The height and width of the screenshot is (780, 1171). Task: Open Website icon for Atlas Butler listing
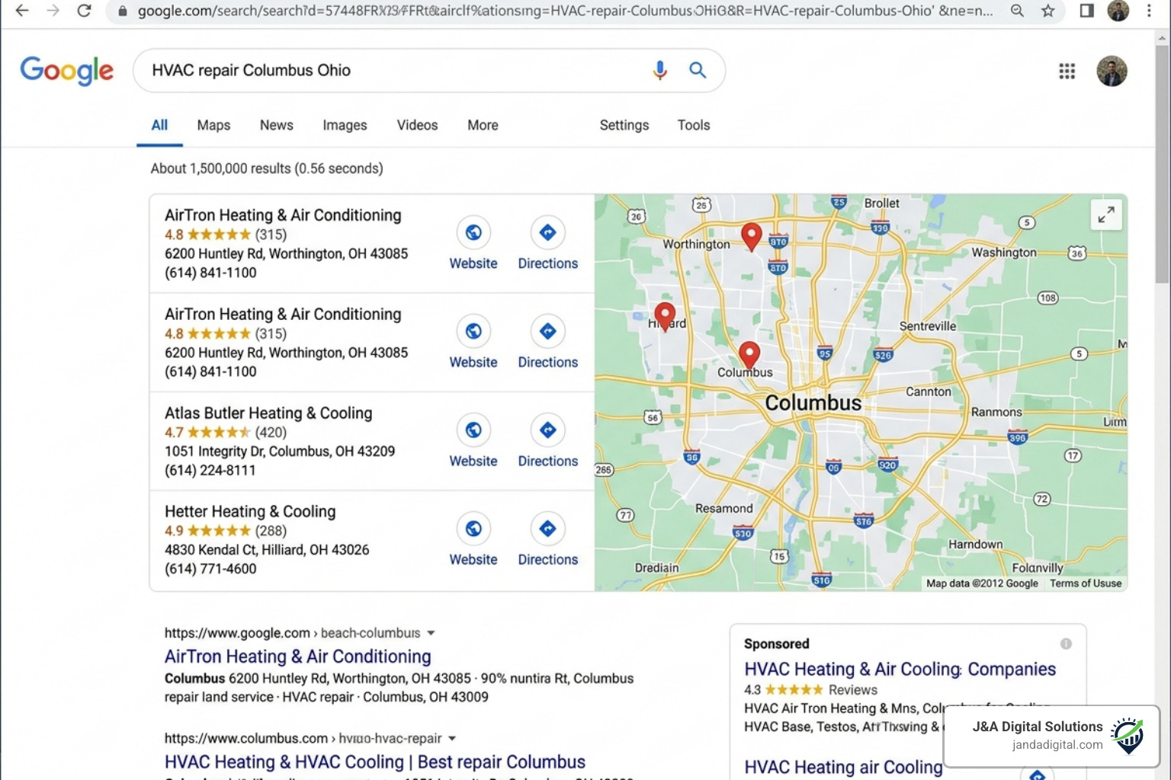(473, 430)
